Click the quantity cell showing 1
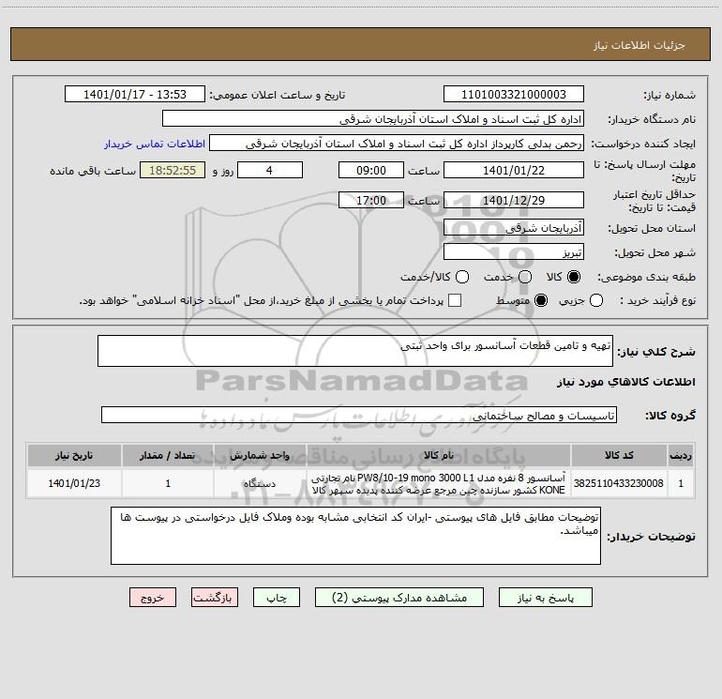 168,483
